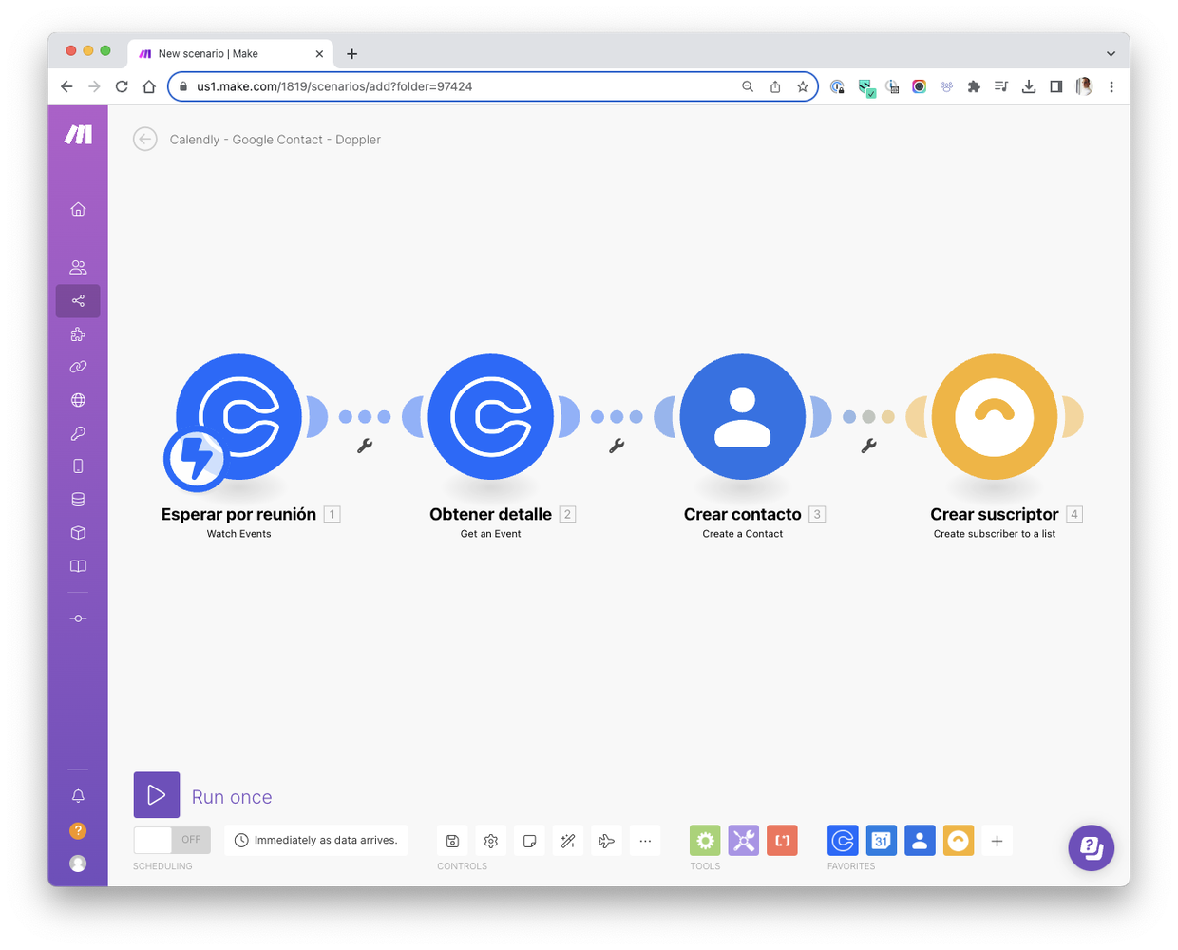Image resolution: width=1178 pixels, height=950 pixels.
Task: Open scenario settings gear in controls
Action: tap(491, 841)
